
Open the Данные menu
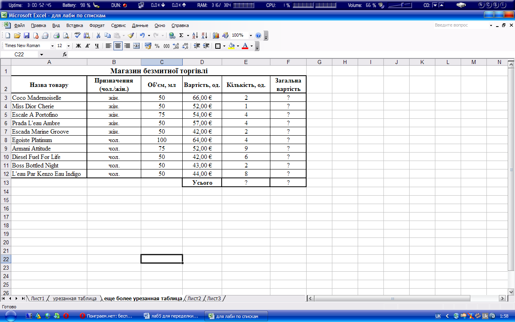pos(140,25)
